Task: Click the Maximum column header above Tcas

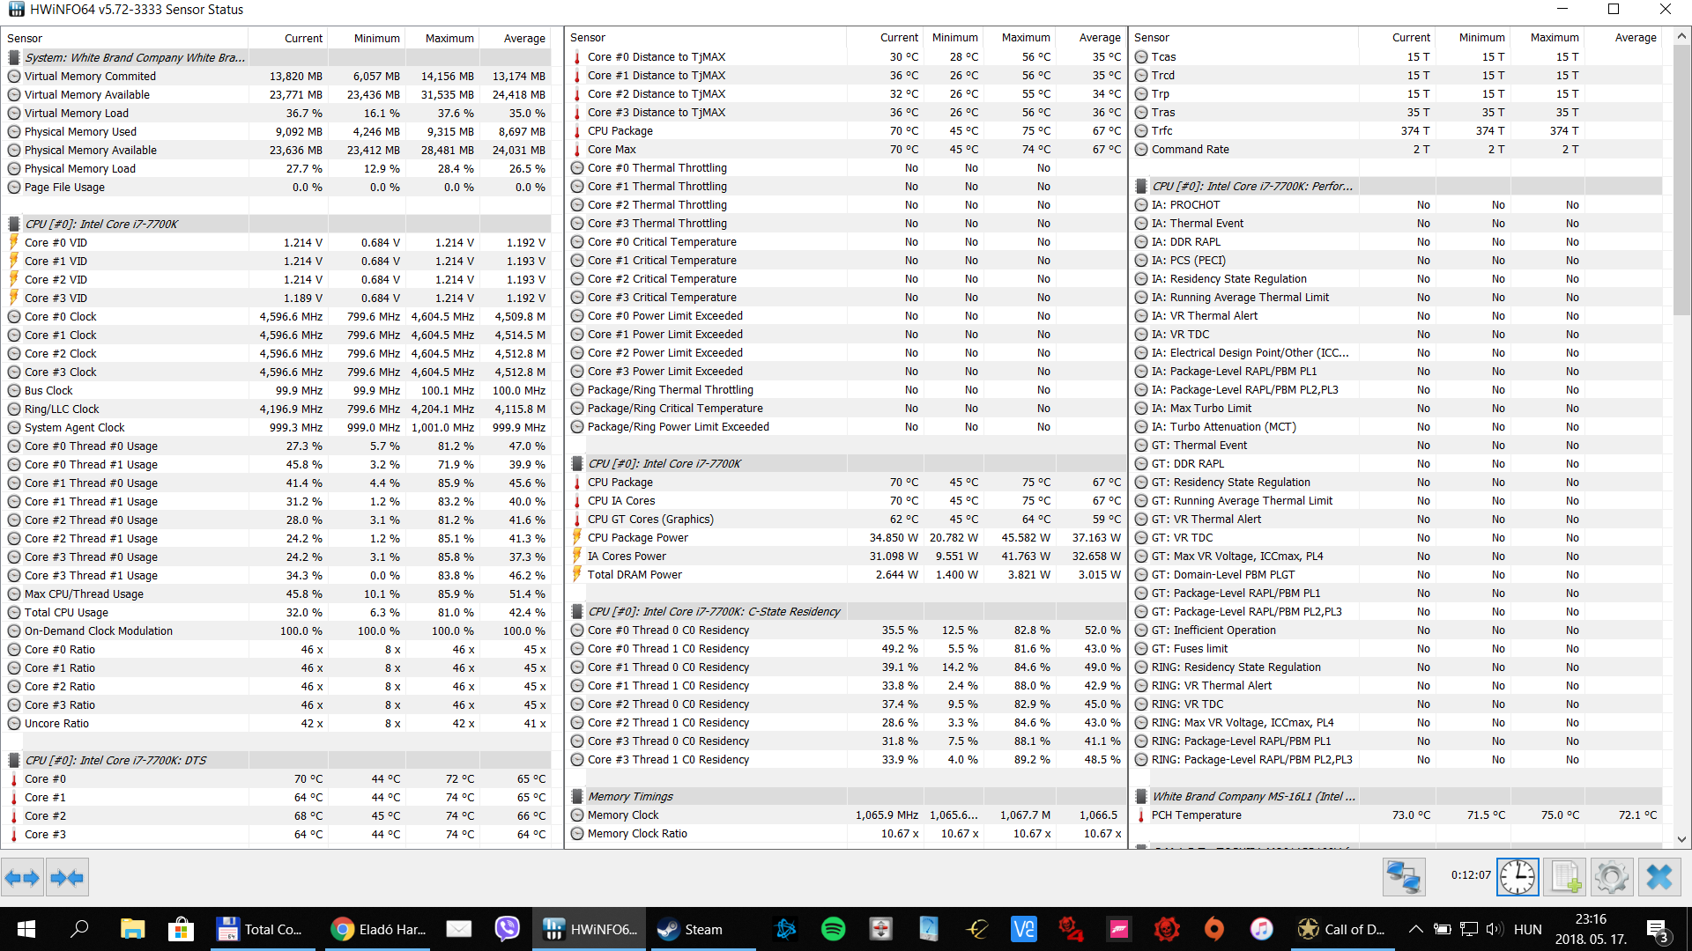Action: tap(1546, 37)
